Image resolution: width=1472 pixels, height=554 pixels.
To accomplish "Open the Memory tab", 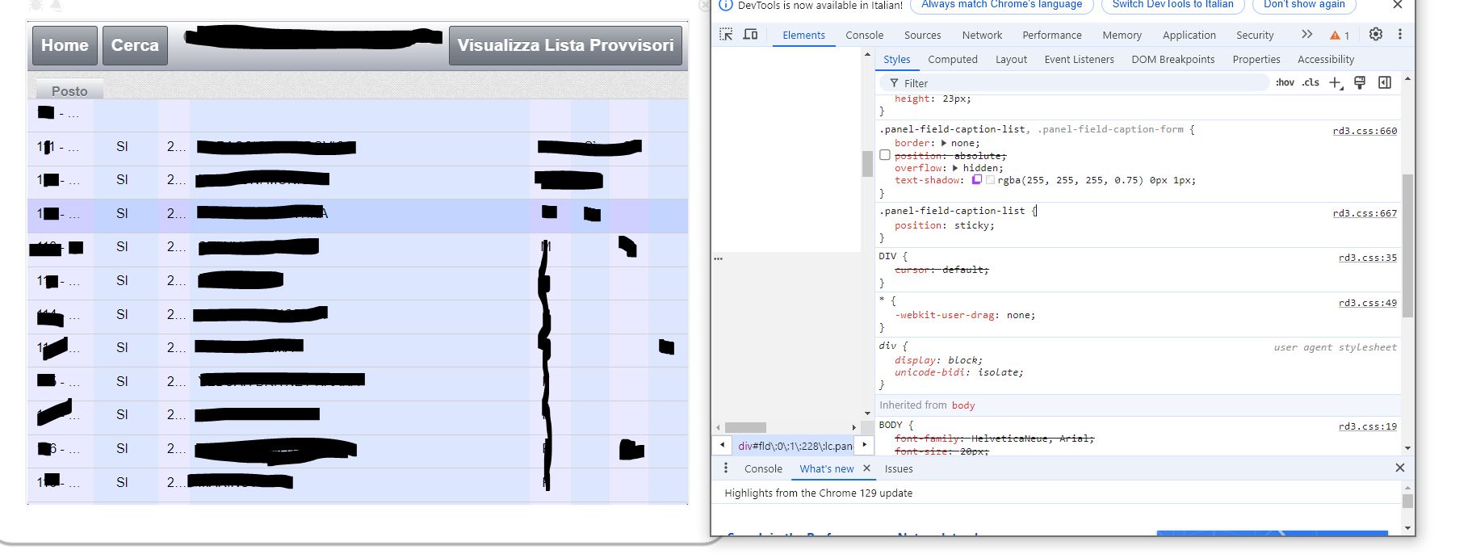I will click(x=1122, y=35).
